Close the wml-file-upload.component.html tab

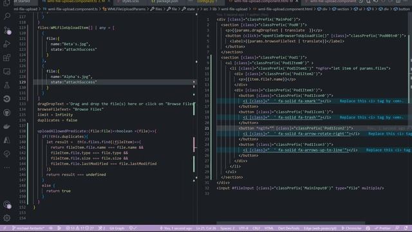click(x=297, y=1)
